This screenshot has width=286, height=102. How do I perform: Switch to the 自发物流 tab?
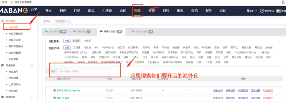point(56,32)
